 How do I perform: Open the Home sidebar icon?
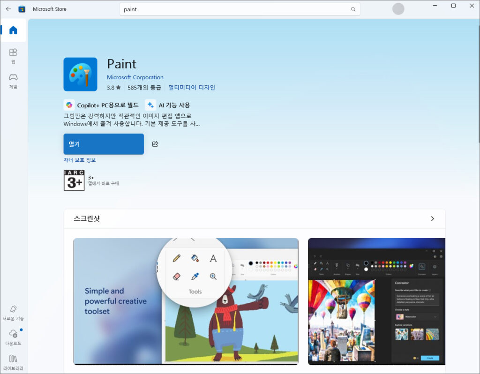point(13,30)
